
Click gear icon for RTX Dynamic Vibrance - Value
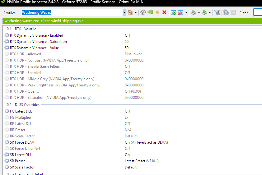[7, 48]
